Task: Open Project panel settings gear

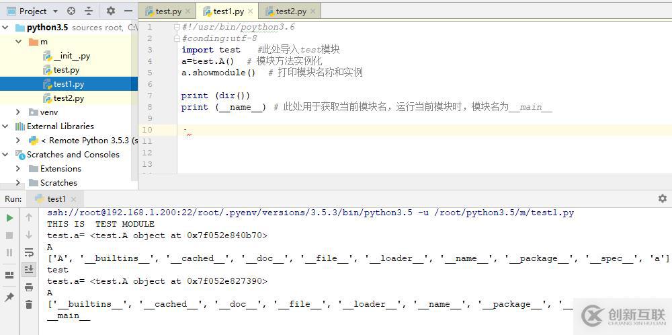Action: [111, 11]
